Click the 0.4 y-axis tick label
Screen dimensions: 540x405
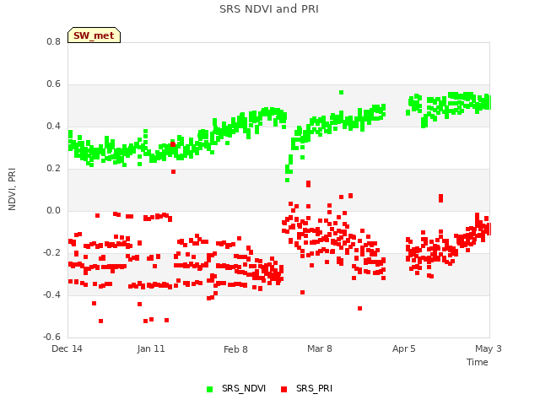coord(53,126)
